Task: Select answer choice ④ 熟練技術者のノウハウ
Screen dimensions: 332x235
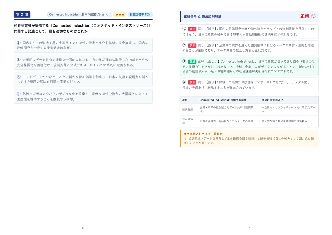Action: [x=83, y=96]
